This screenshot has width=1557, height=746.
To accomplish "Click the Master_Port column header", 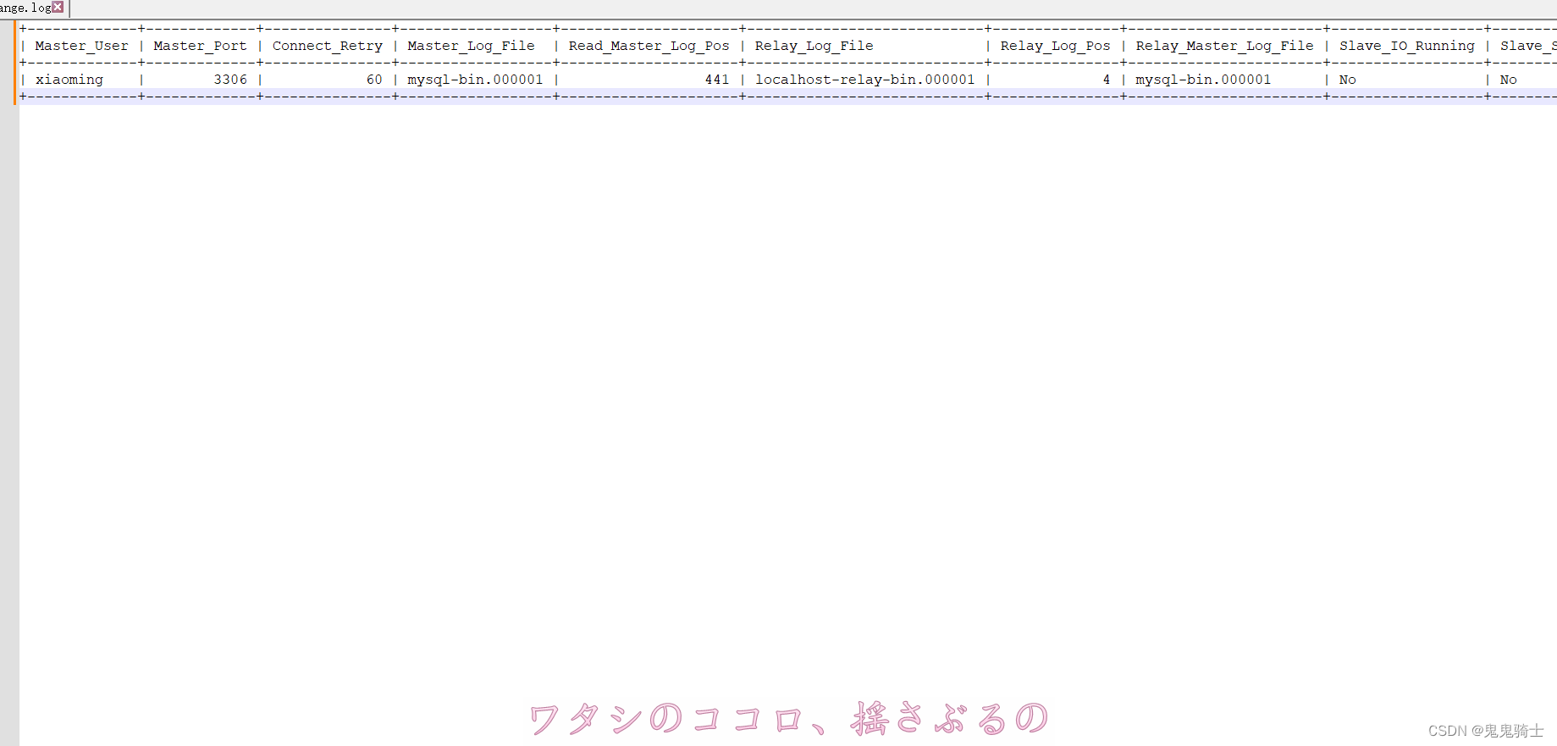I will (200, 46).
